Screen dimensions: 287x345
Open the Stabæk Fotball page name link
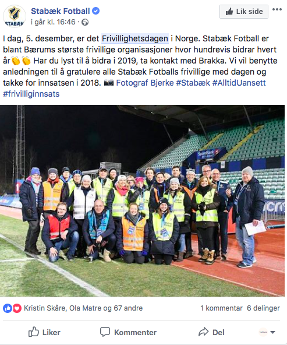click(x=61, y=11)
